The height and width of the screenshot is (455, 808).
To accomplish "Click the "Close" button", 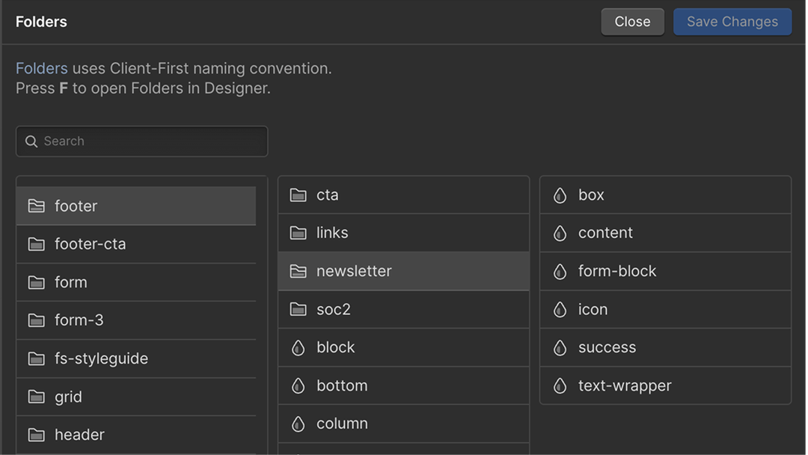I will tap(632, 21).
